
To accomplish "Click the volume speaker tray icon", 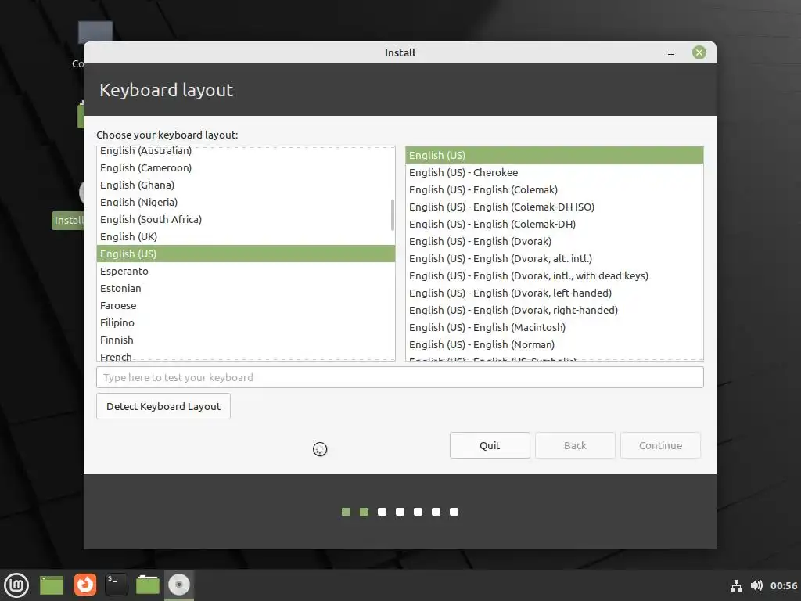I will [756, 585].
